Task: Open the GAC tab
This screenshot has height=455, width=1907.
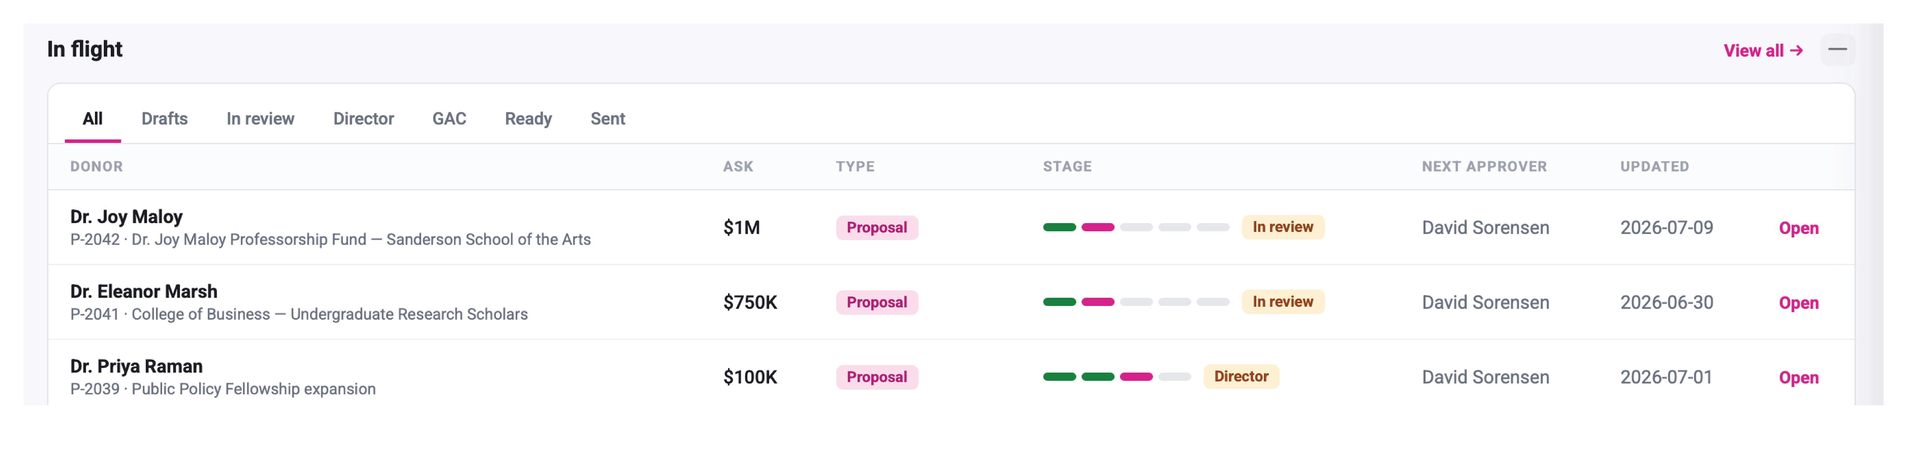Action: pyautogui.click(x=449, y=119)
